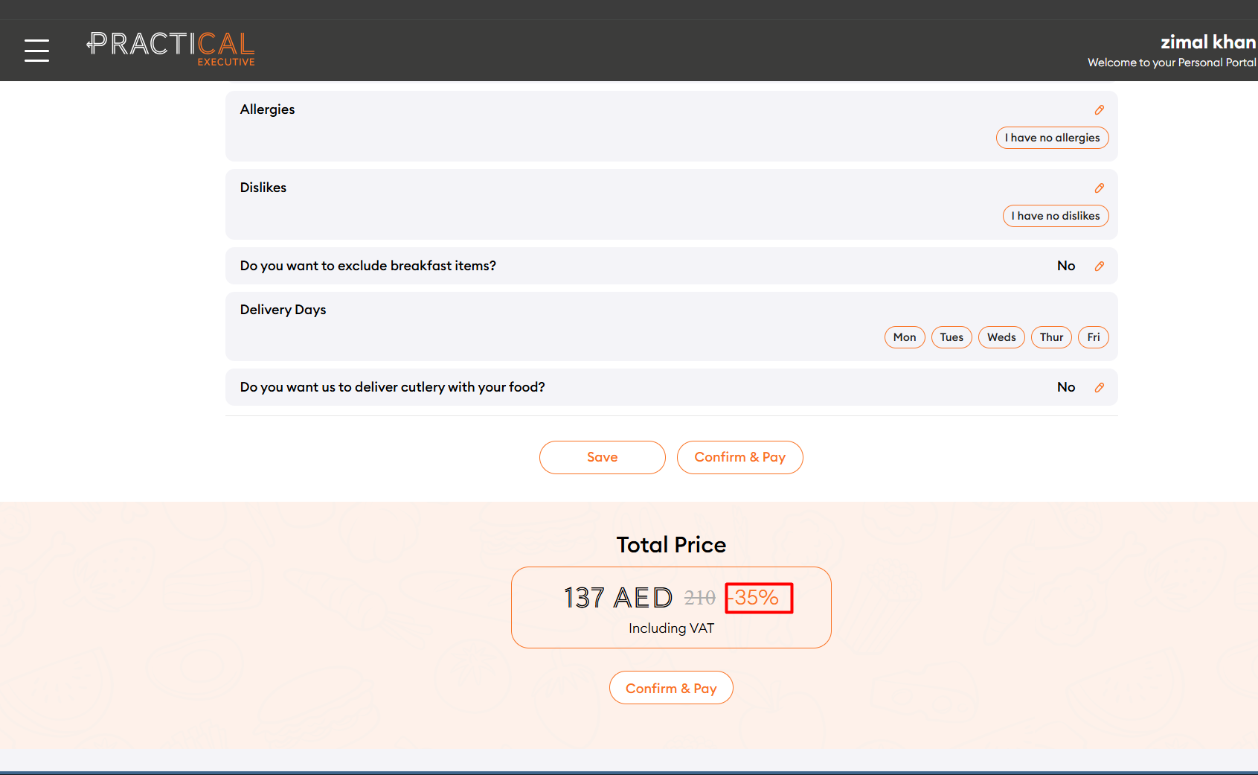Edit the exclude breakfast items answer
The height and width of the screenshot is (775, 1258).
click(1099, 267)
